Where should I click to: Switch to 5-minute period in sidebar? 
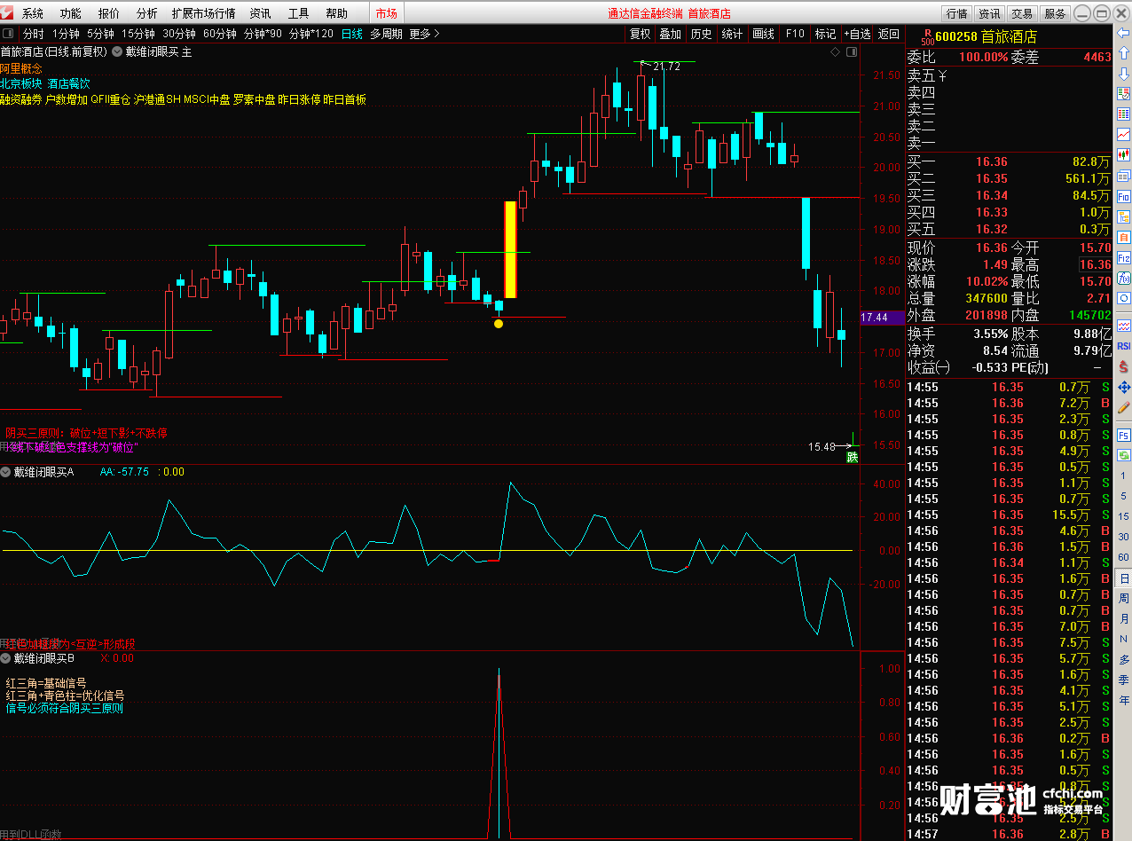click(1123, 496)
